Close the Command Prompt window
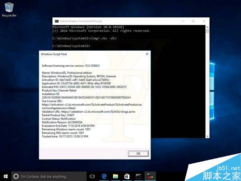Screen dimensions: 241x181 (x=204, y=21)
